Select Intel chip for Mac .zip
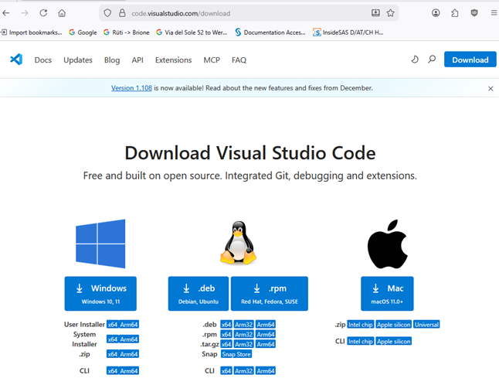Viewport: 499px width, 385px height. click(361, 325)
